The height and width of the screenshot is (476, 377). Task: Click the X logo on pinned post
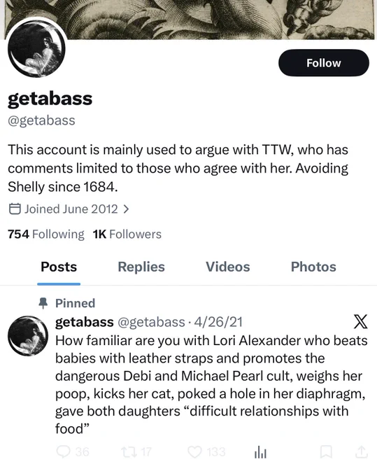(361, 322)
